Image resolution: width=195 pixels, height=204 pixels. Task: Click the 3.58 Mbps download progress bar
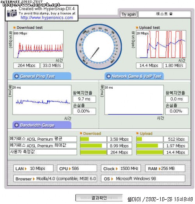93,139
